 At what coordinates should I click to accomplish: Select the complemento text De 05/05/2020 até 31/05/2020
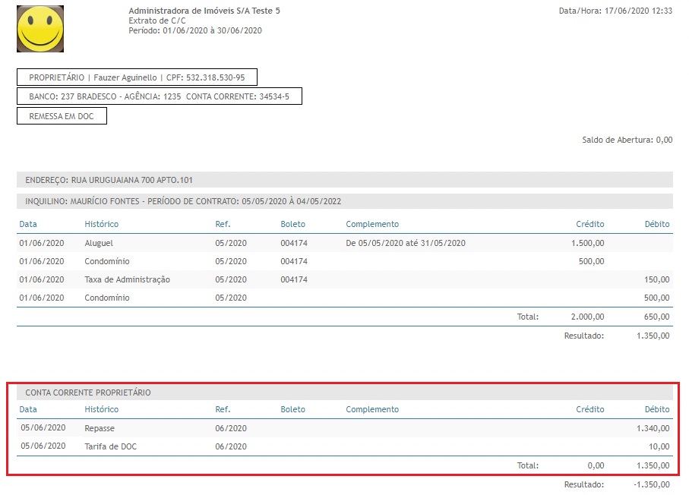pos(405,243)
